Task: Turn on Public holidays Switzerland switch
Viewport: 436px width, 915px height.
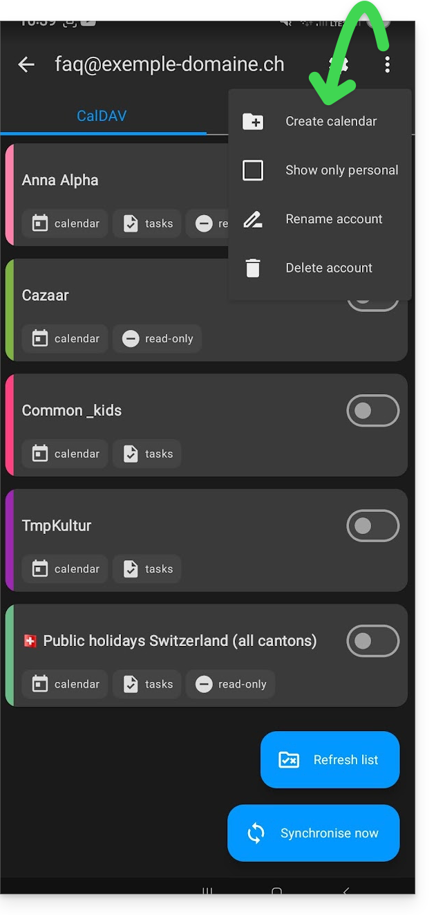Action: [x=372, y=641]
